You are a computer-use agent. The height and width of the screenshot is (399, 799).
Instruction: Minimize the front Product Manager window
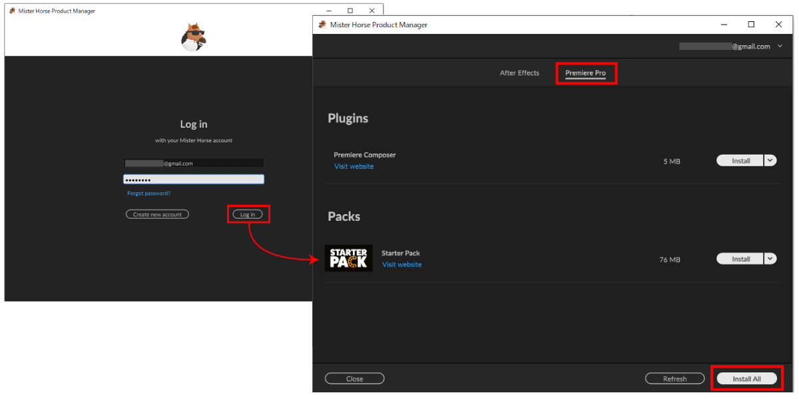point(724,25)
